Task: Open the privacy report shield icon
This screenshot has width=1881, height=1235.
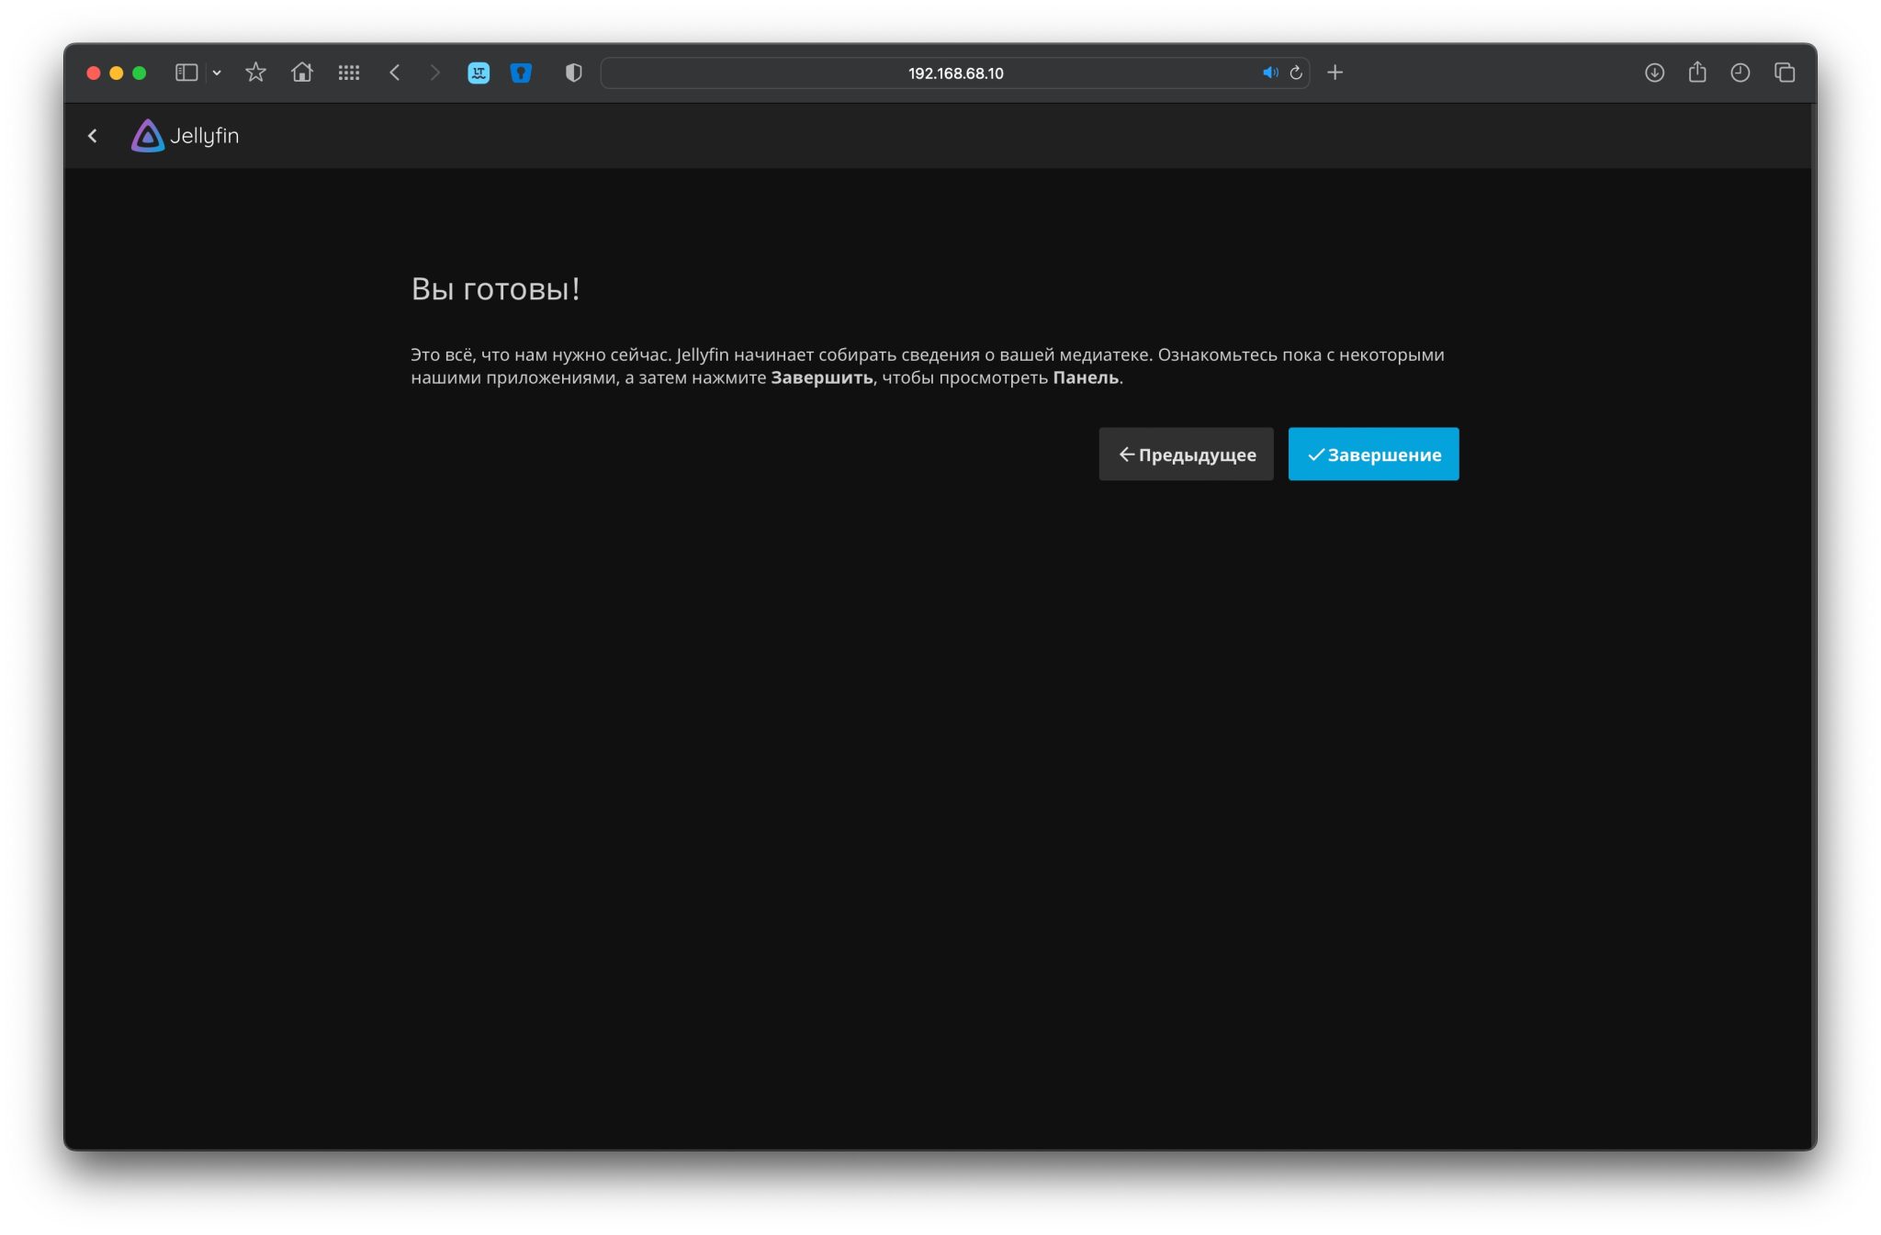Action: click(x=573, y=73)
